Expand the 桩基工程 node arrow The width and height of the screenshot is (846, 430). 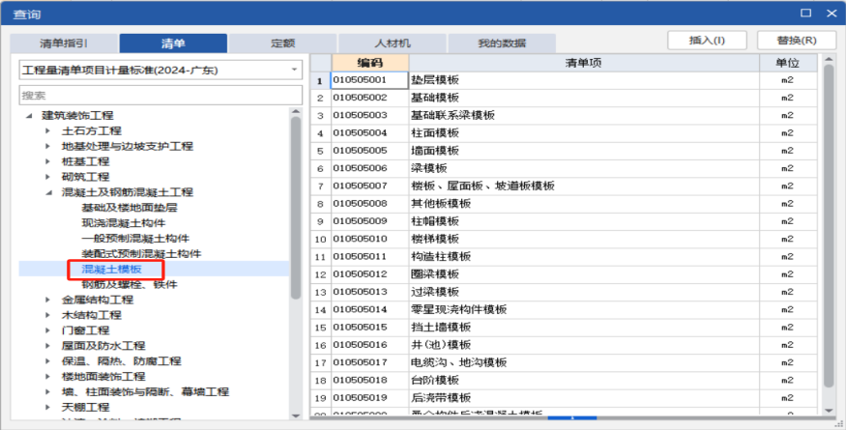point(48,161)
